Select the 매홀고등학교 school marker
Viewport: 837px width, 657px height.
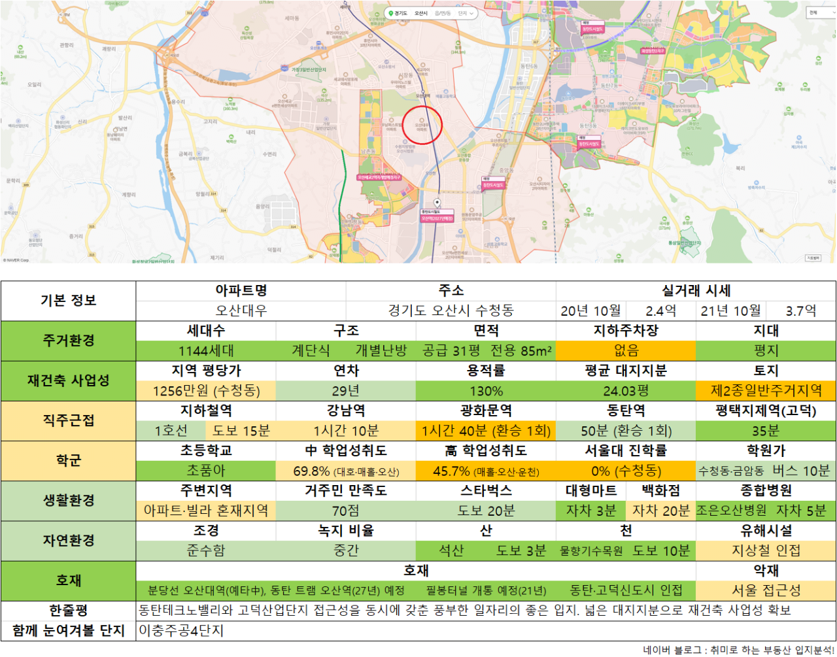click(x=446, y=91)
